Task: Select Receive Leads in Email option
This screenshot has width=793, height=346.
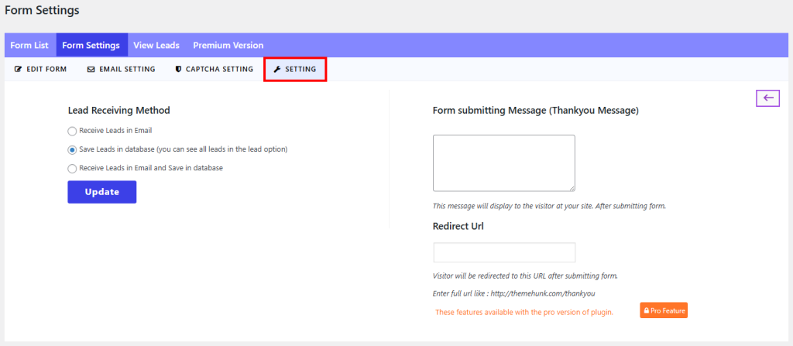Action: pos(72,131)
